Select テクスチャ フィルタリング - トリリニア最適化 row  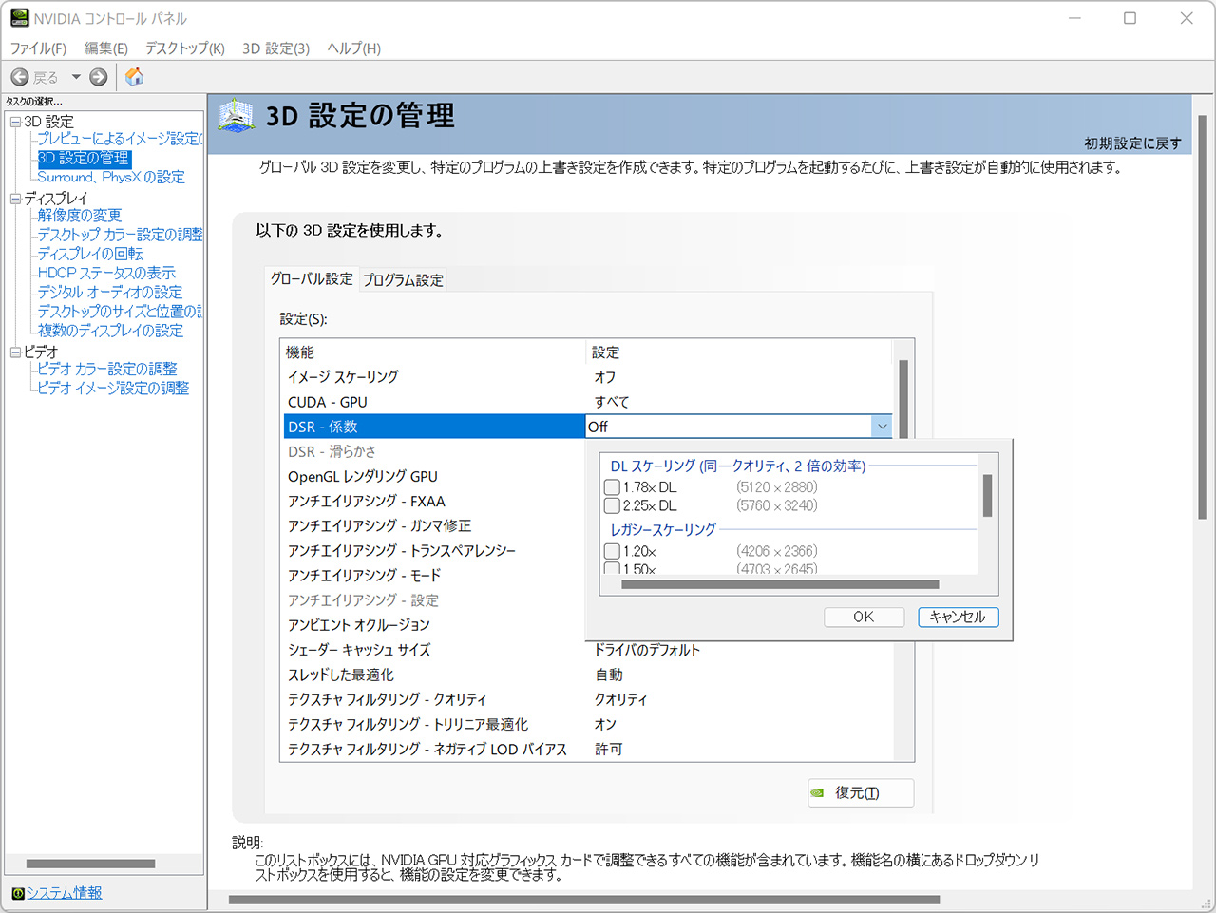[x=588, y=724]
